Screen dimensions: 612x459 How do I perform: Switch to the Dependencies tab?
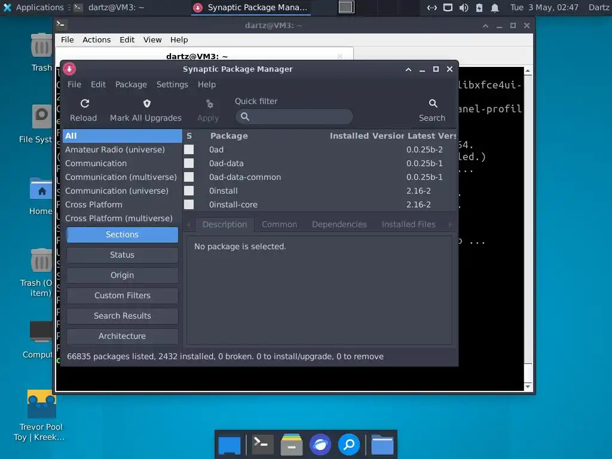pos(339,225)
